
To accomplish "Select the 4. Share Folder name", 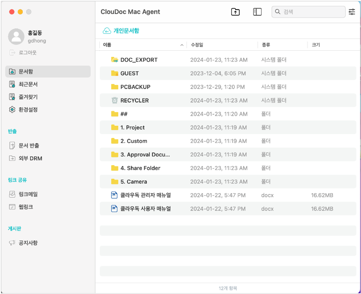I will 140,168.
